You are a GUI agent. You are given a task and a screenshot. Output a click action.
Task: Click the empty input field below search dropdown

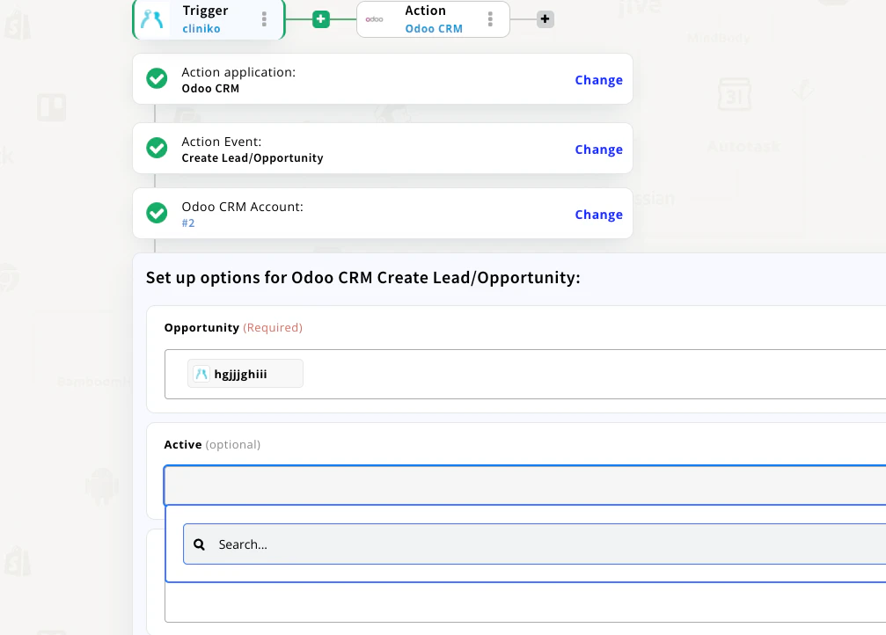[x=525, y=602]
